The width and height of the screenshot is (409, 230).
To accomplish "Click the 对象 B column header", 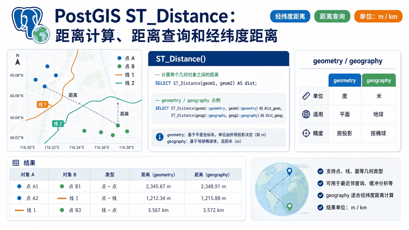I will (x=70, y=175).
